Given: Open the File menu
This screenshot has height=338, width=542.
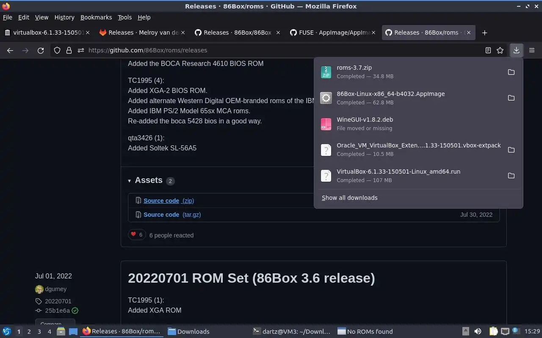Looking at the screenshot, I should click(x=8, y=17).
